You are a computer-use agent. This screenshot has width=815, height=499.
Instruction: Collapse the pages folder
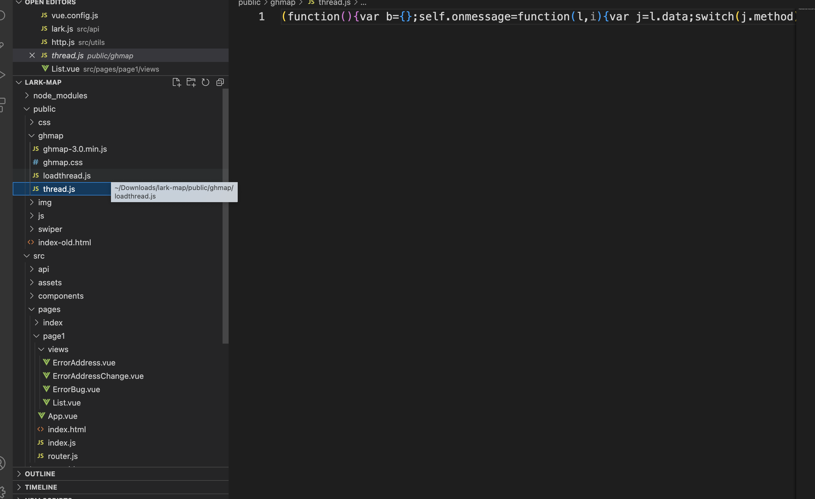[117, 309]
